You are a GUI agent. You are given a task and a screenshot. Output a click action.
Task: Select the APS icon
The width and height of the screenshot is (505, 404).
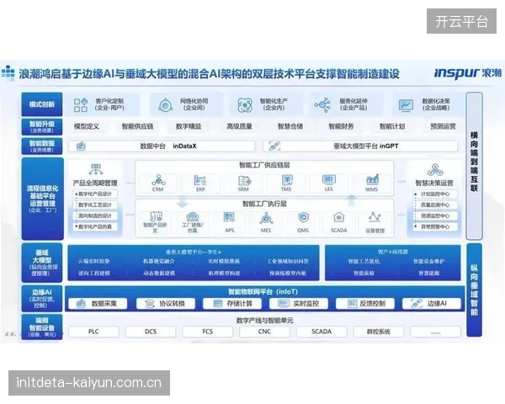click(x=229, y=217)
